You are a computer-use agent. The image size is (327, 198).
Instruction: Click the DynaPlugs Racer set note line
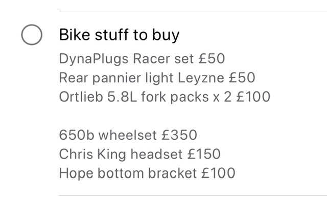pyautogui.click(x=142, y=59)
